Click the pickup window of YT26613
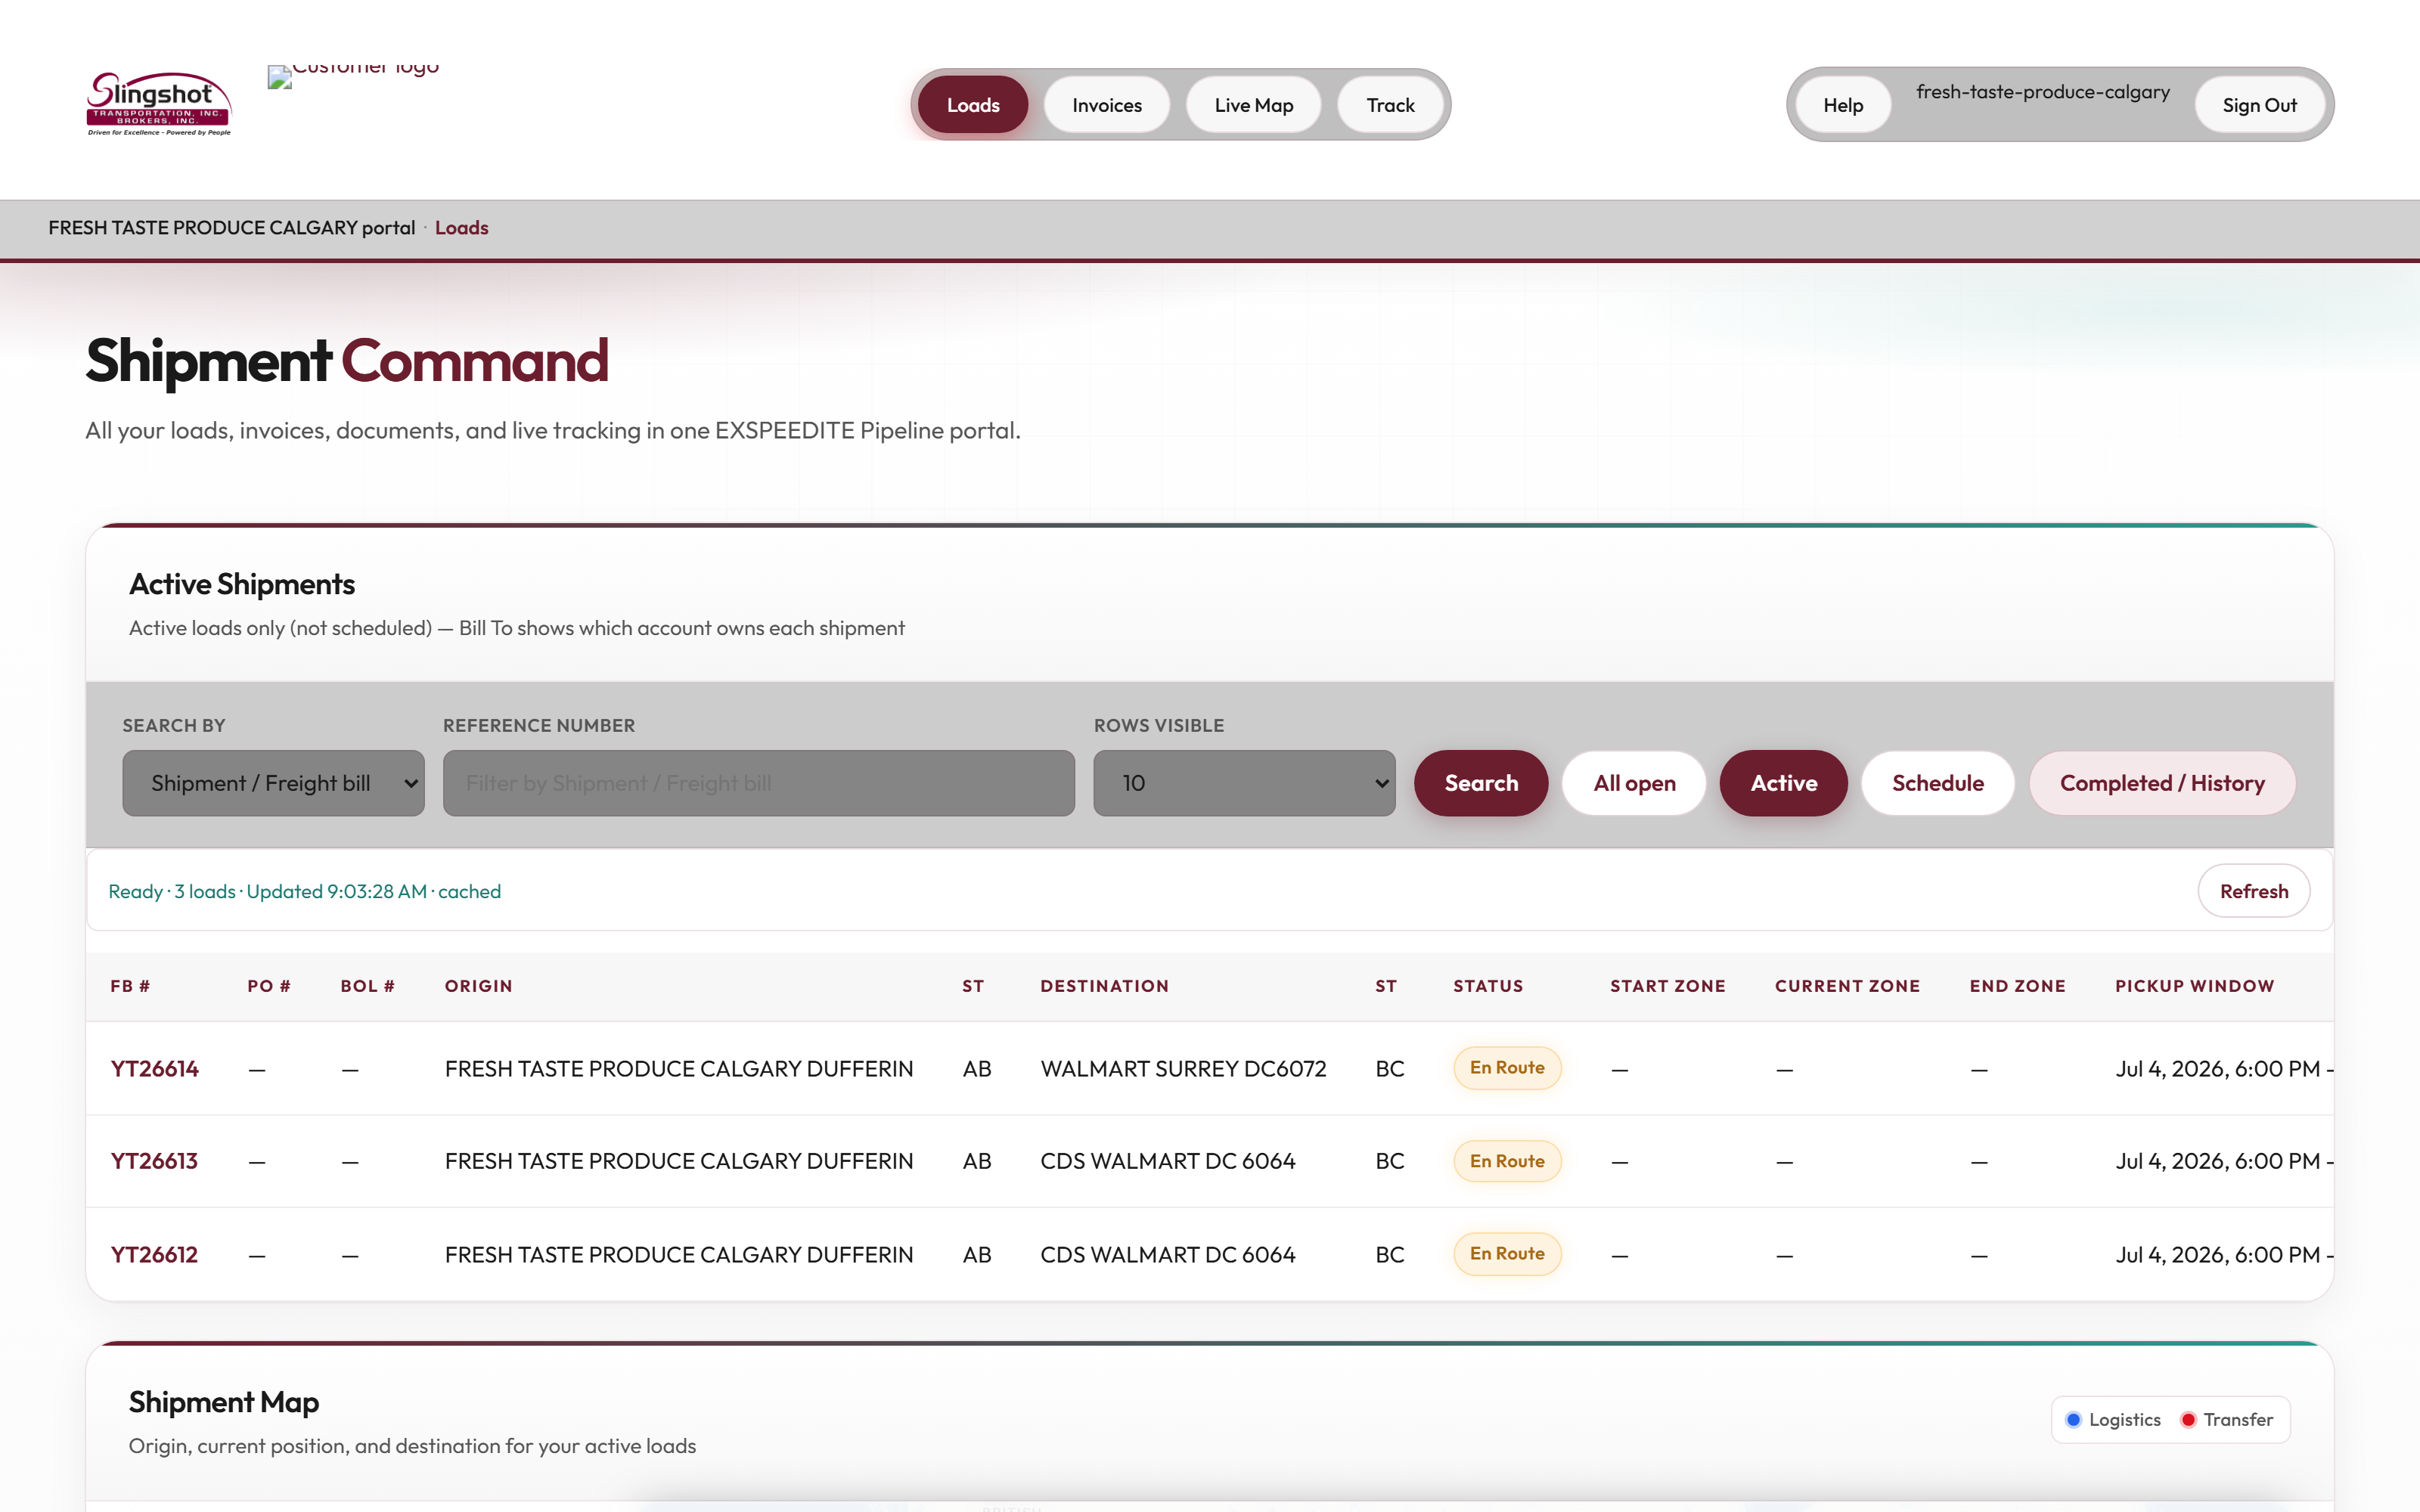Viewport: 2420px width, 1512px height. (x=2224, y=1161)
